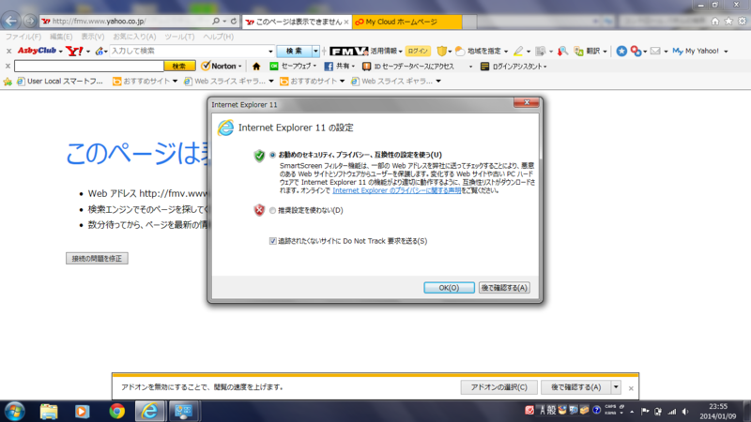Open Chrome from the taskbar

[116, 411]
